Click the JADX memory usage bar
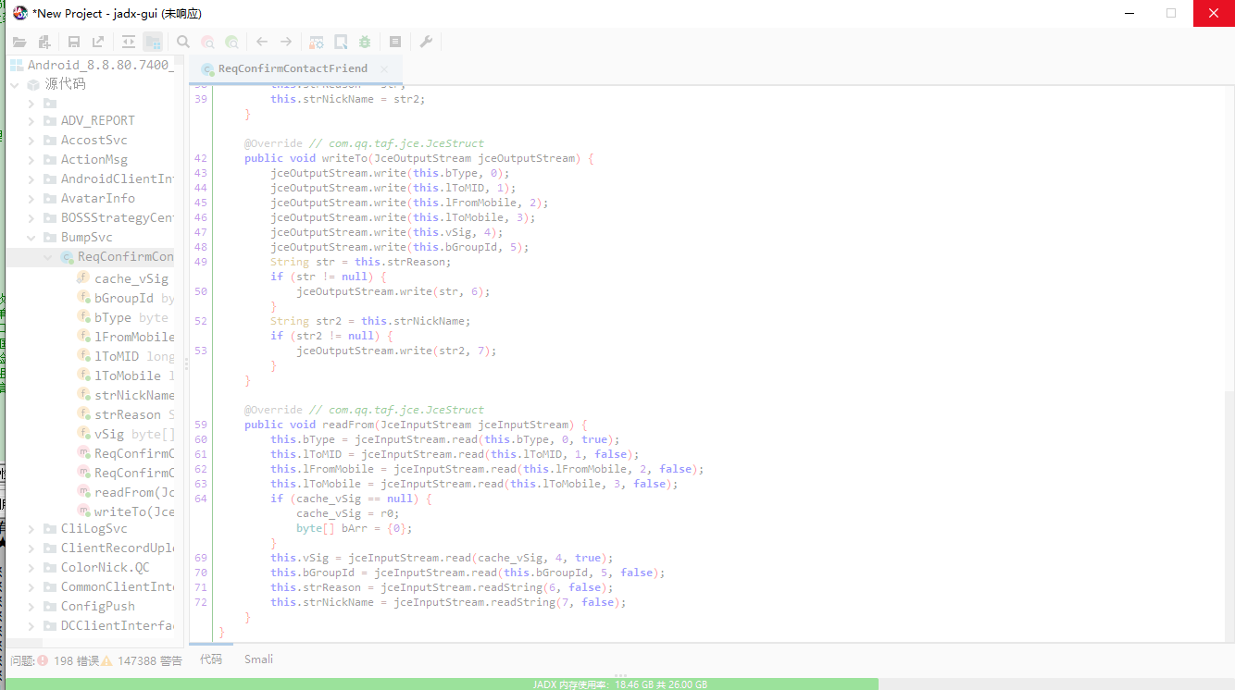This screenshot has width=1235, height=690. point(619,684)
